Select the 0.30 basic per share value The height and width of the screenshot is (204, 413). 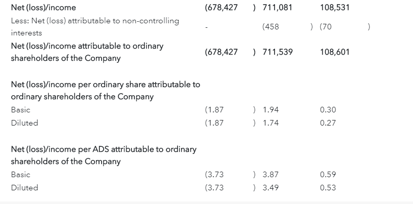point(328,110)
